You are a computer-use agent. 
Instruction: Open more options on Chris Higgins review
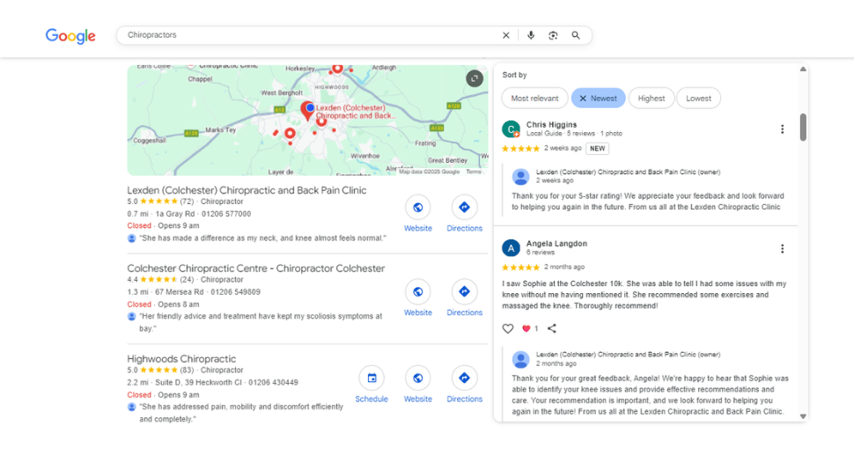tap(782, 129)
